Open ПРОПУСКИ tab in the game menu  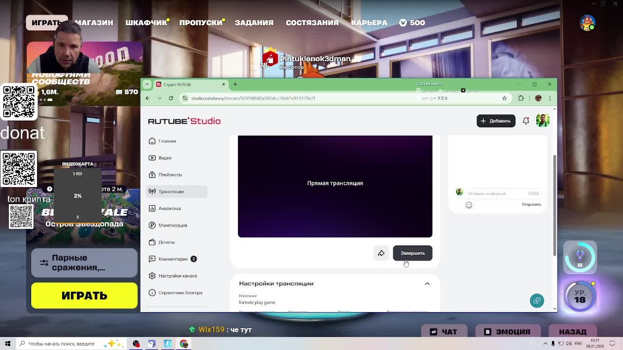tap(201, 23)
